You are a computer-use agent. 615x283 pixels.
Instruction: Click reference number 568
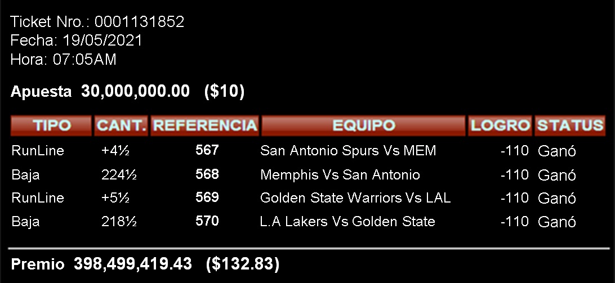click(207, 174)
